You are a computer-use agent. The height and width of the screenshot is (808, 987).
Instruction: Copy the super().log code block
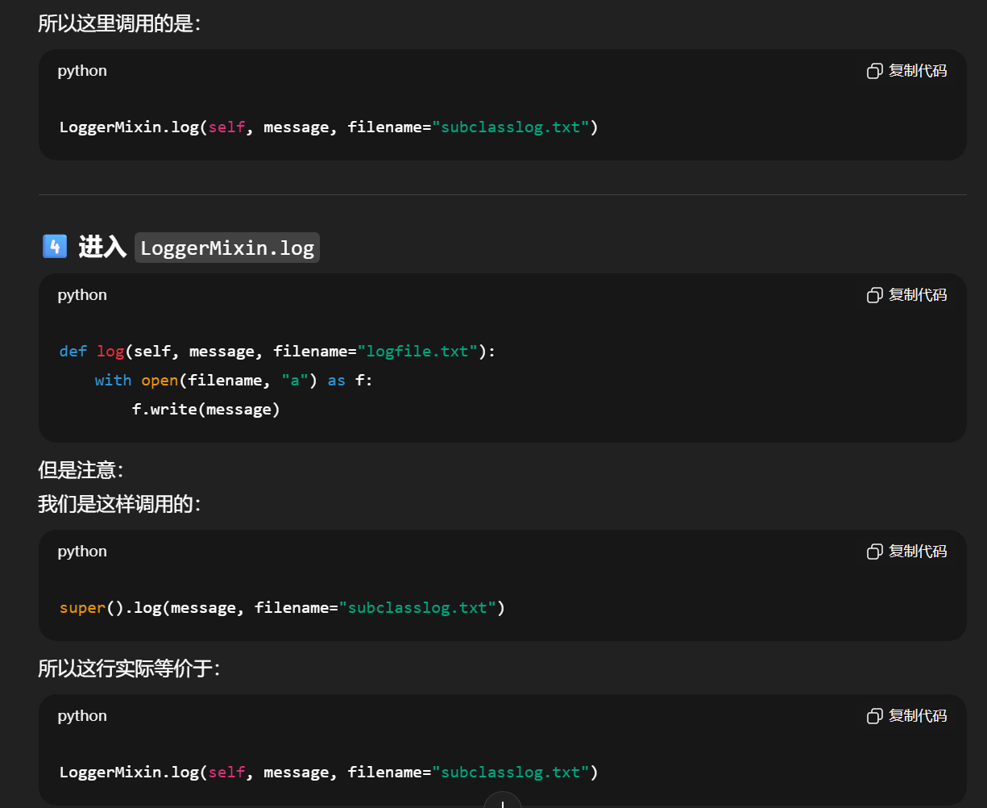(906, 552)
